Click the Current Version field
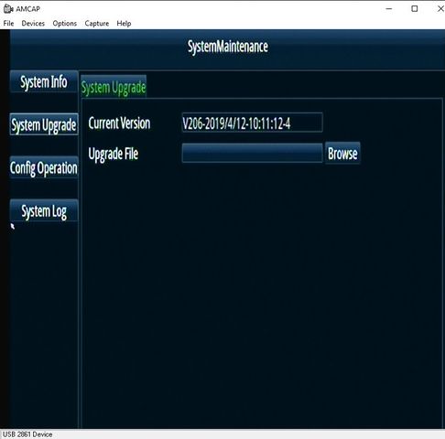Image resolution: width=445 pixels, height=439 pixels. click(252, 123)
